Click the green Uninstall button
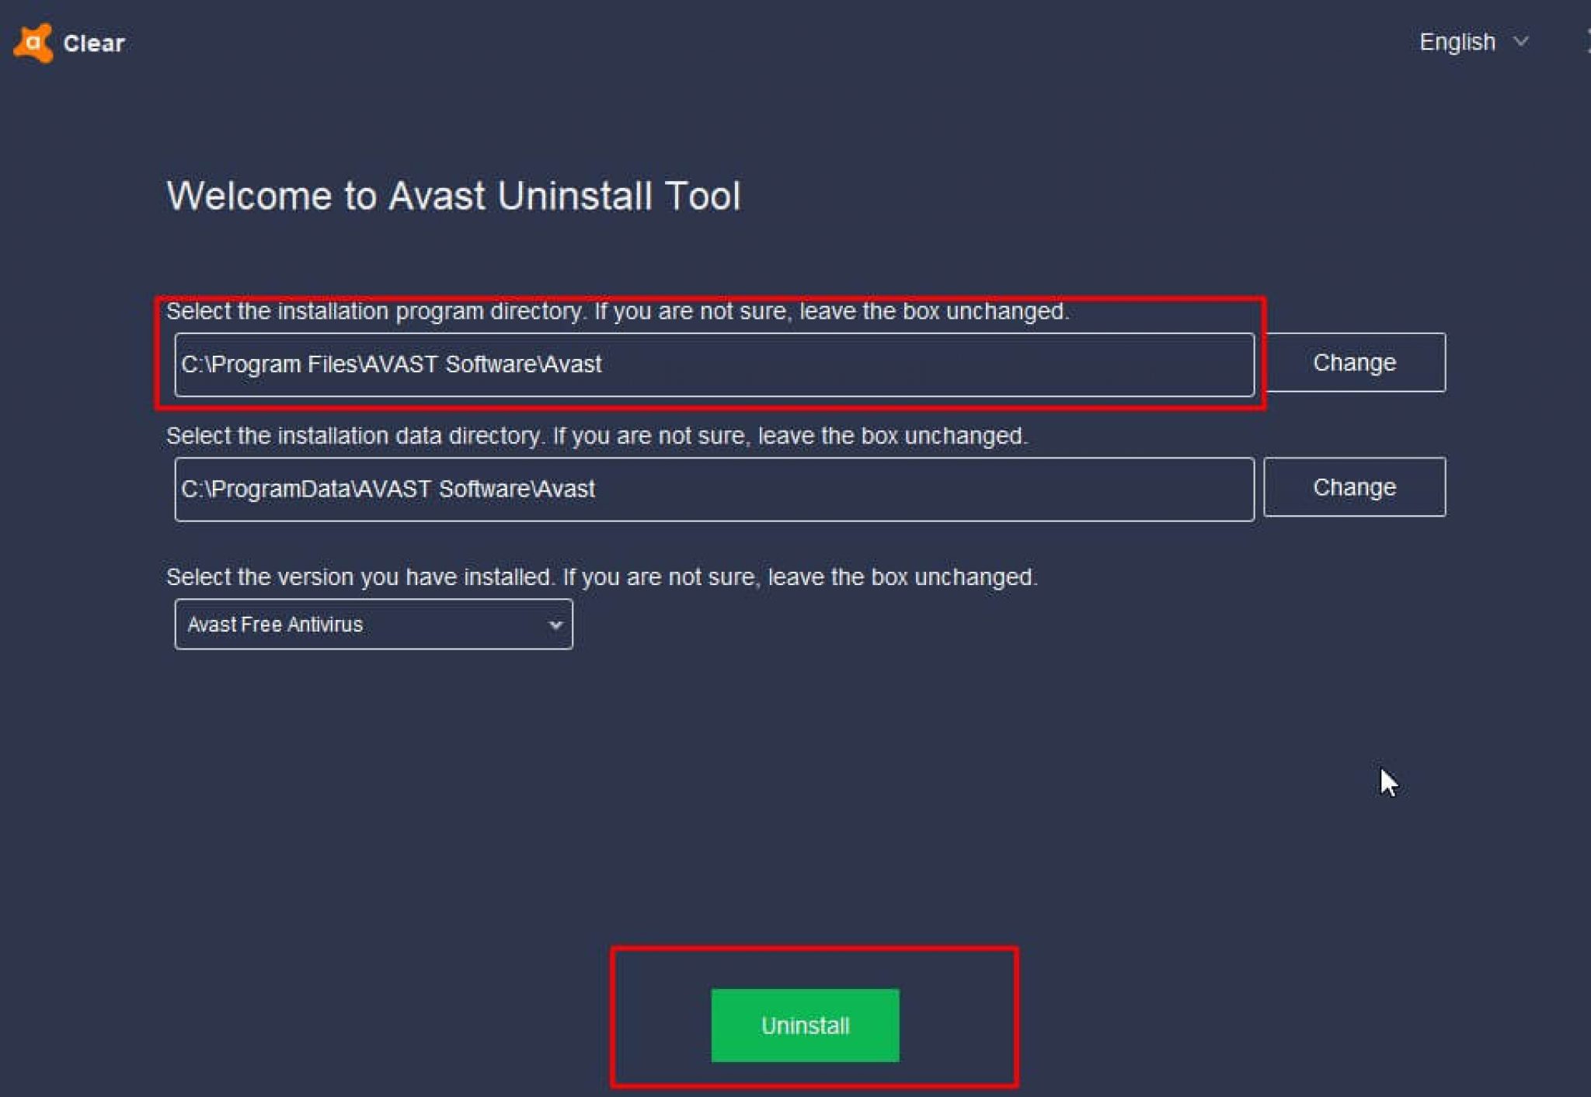 [805, 1026]
